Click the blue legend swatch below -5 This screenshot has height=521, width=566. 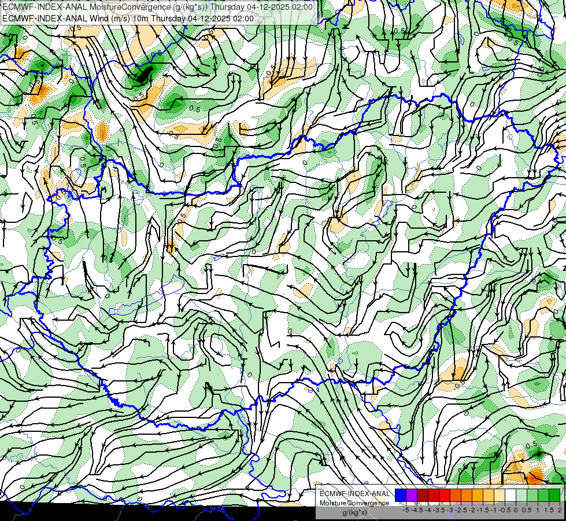click(401, 495)
